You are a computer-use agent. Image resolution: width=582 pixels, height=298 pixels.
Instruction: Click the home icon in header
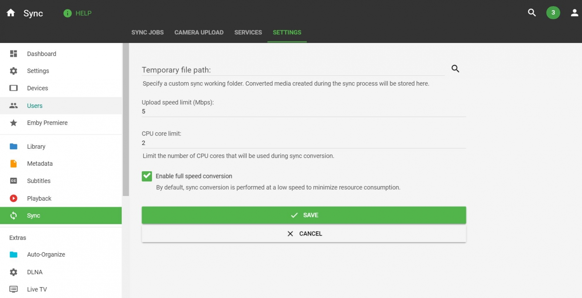pyautogui.click(x=11, y=13)
